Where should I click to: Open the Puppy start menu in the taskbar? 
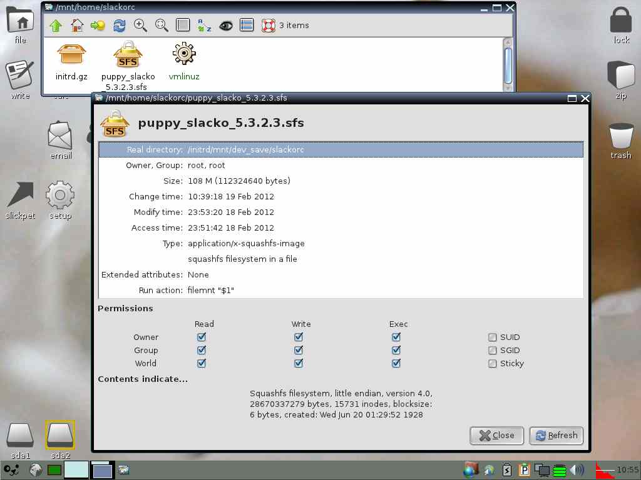pos(11,471)
